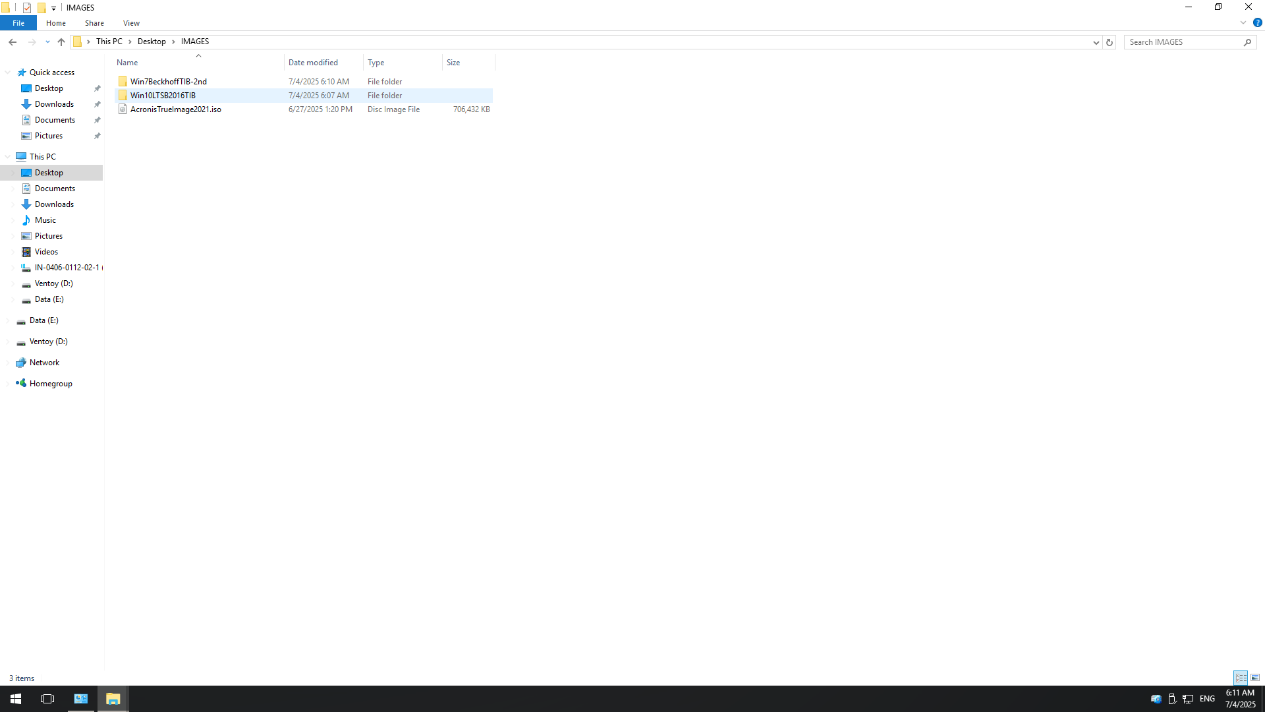Click the Refresh icon beside address bar

(x=1110, y=42)
